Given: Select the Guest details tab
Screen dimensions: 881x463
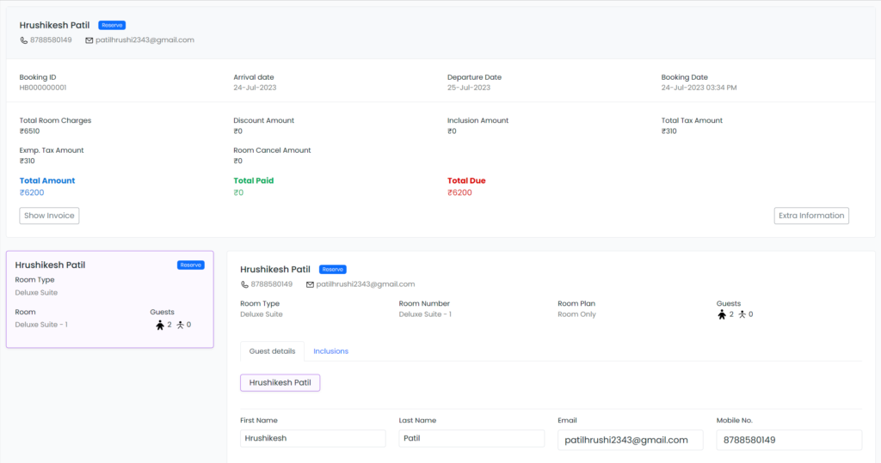Looking at the screenshot, I should coord(272,351).
